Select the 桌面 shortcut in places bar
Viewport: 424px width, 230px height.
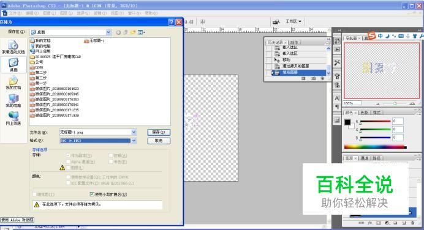pyautogui.click(x=13, y=65)
